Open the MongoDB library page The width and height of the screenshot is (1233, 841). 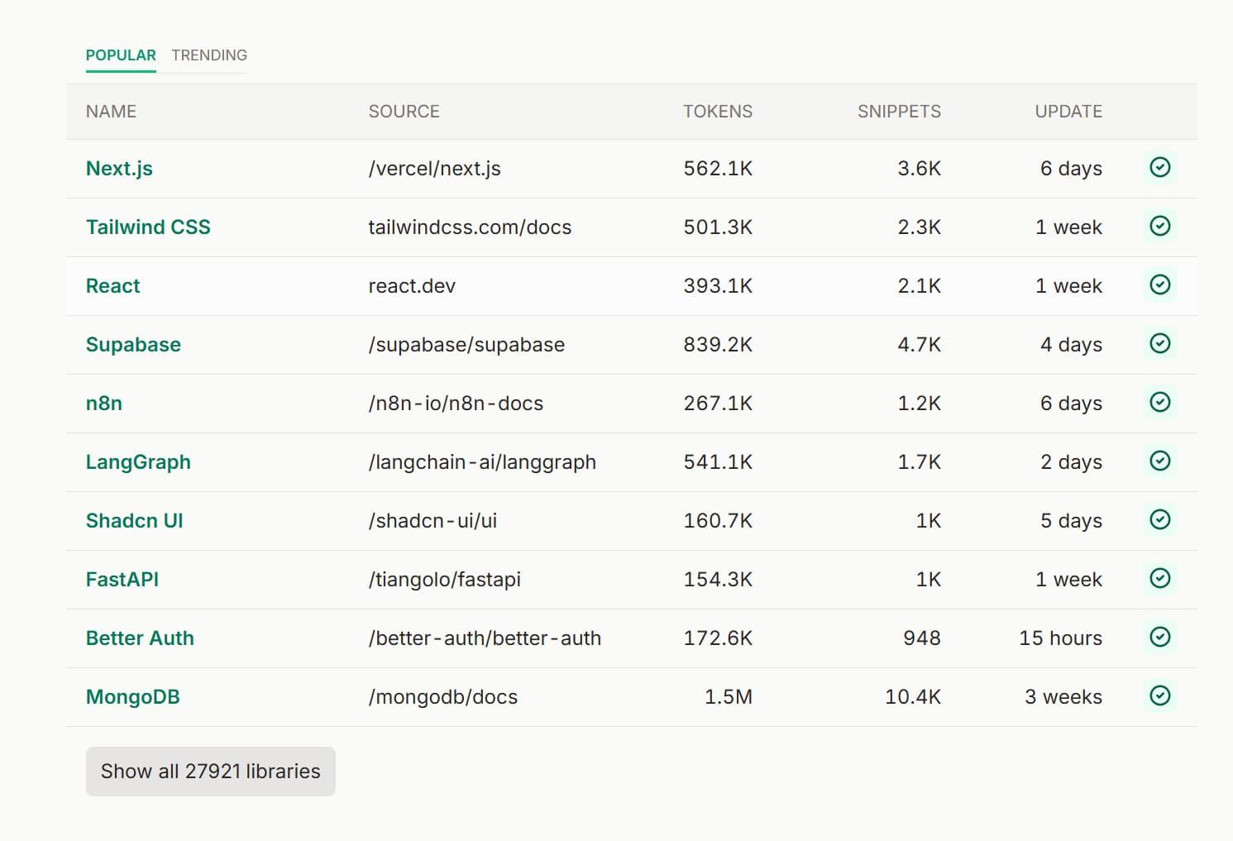132,697
